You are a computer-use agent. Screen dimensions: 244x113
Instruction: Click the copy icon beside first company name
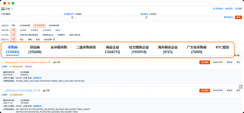49,62
